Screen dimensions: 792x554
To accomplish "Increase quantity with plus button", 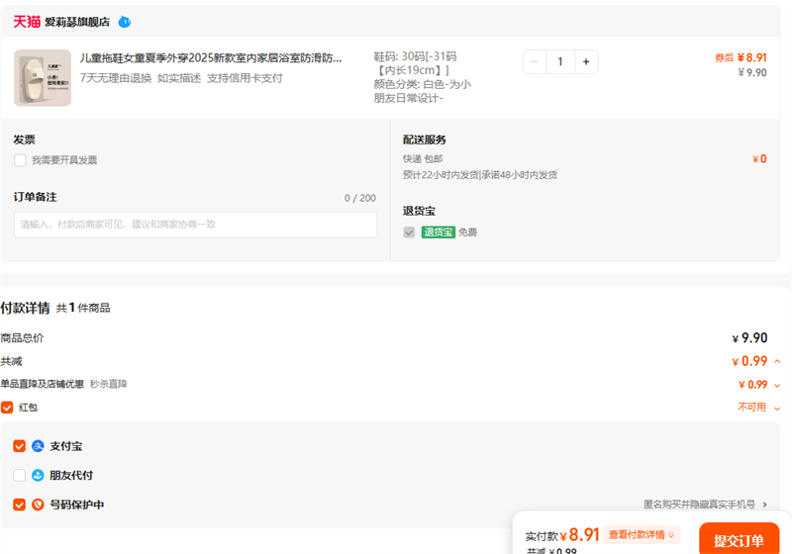I will pyautogui.click(x=586, y=62).
